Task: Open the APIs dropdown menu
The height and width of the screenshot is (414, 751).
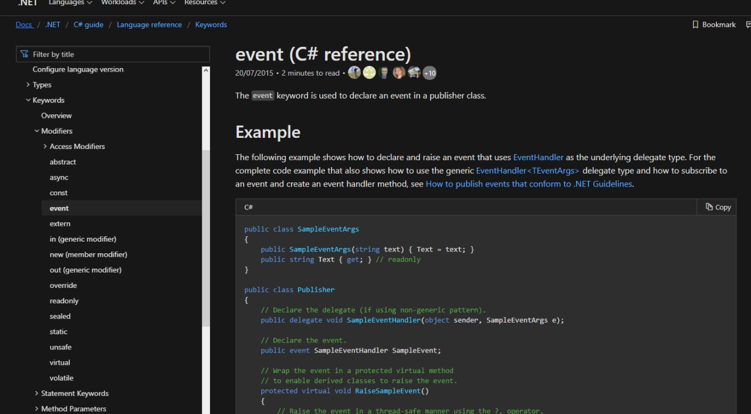Action: (164, 3)
